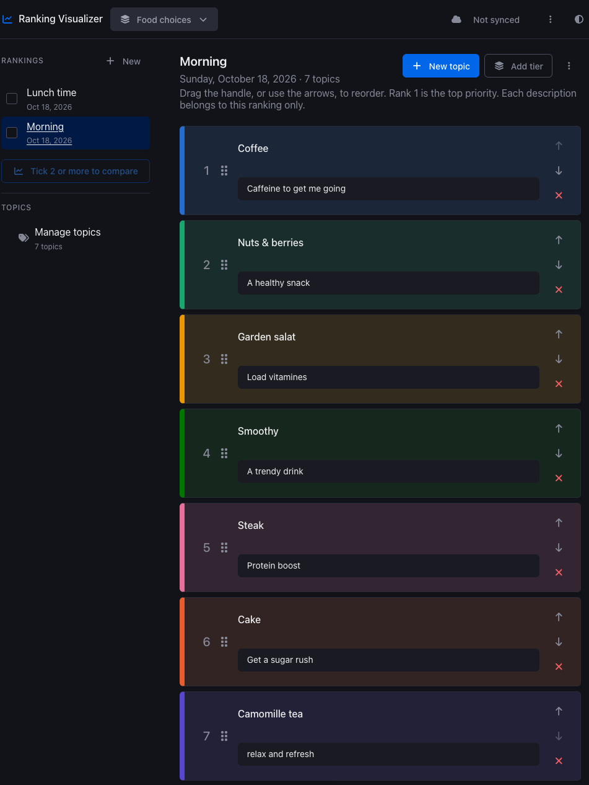The height and width of the screenshot is (785, 589).
Task: Delete Garden salat from the ranking
Action: pos(559,384)
